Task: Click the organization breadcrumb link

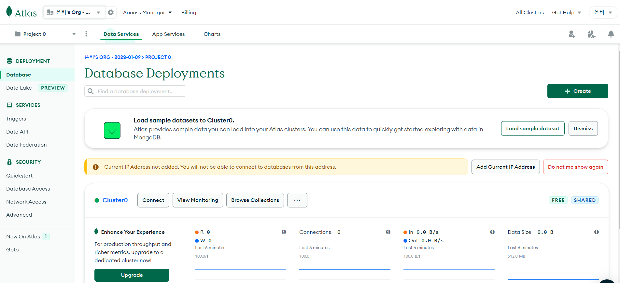Action: 112,57
